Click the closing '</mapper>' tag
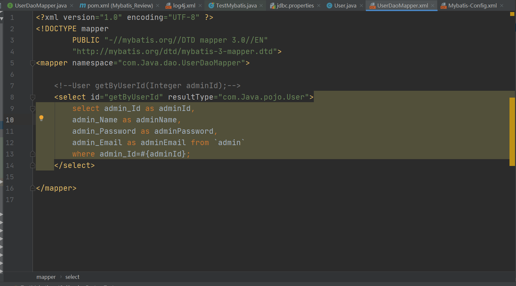This screenshot has width=516, height=286. point(56,188)
